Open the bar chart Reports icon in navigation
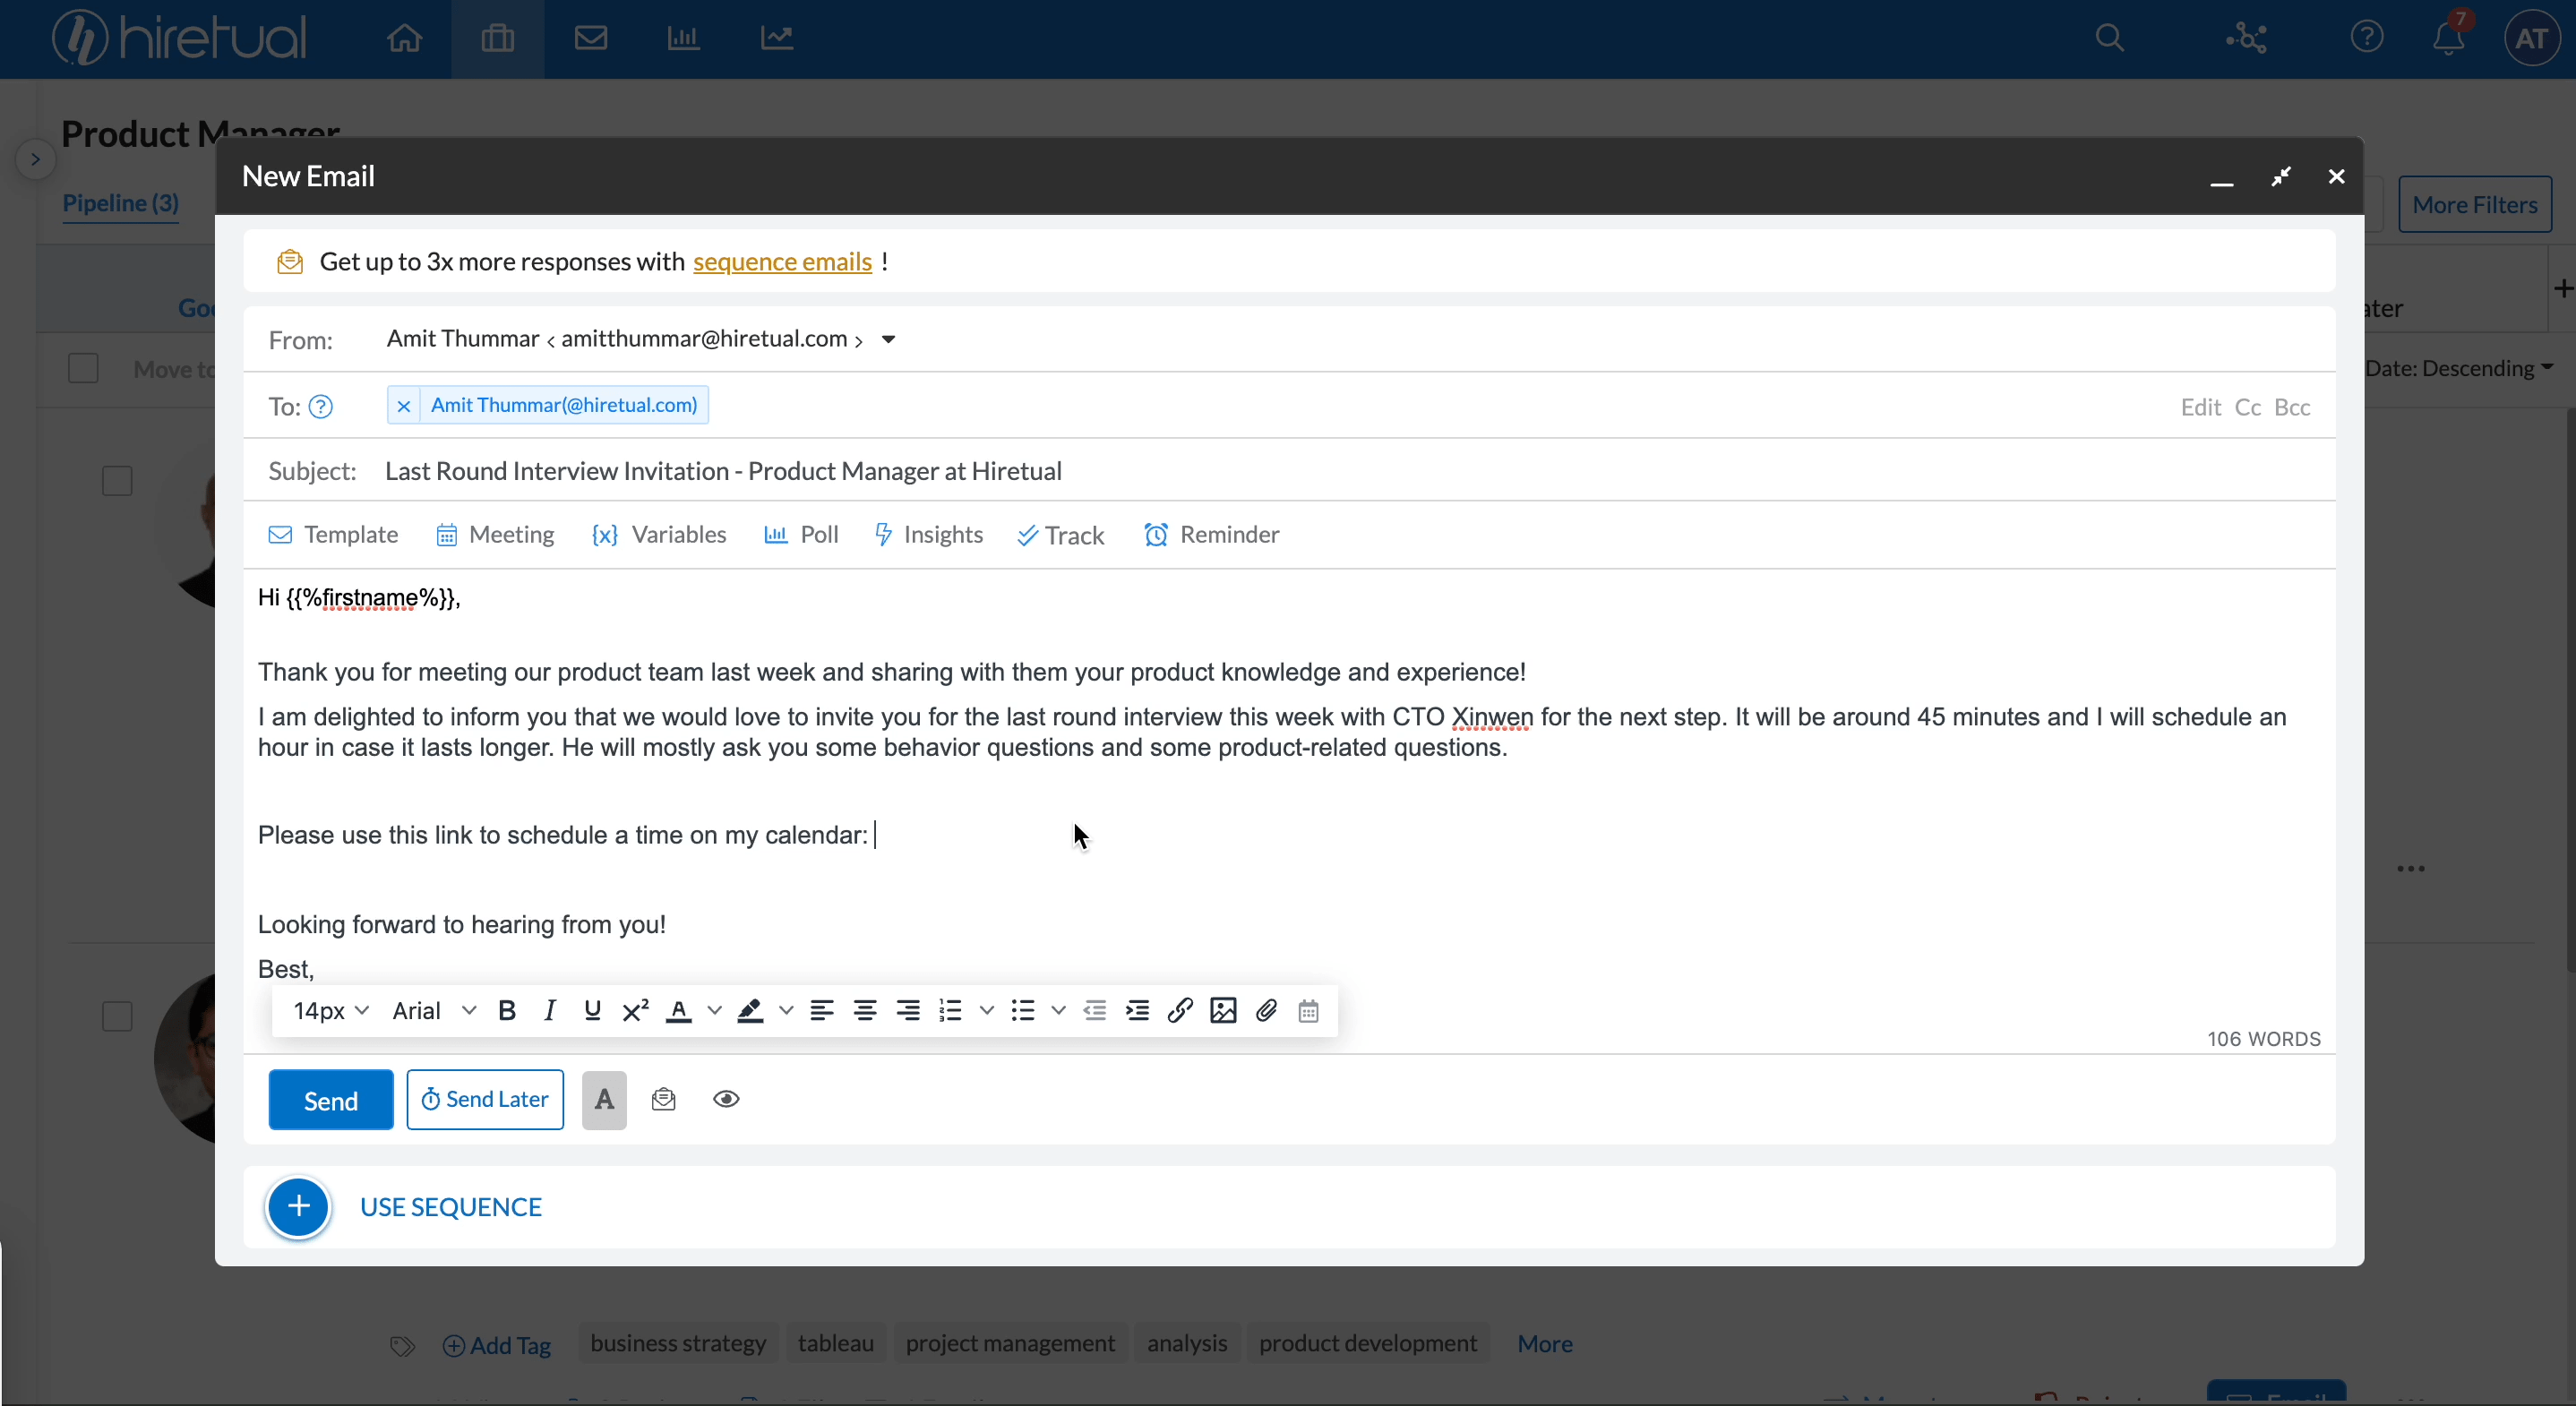This screenshot has width=2576, height=1406. point(683,38)
